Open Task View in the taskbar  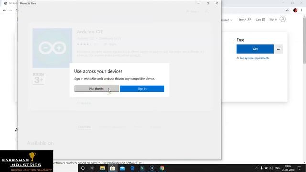(92, 168)
